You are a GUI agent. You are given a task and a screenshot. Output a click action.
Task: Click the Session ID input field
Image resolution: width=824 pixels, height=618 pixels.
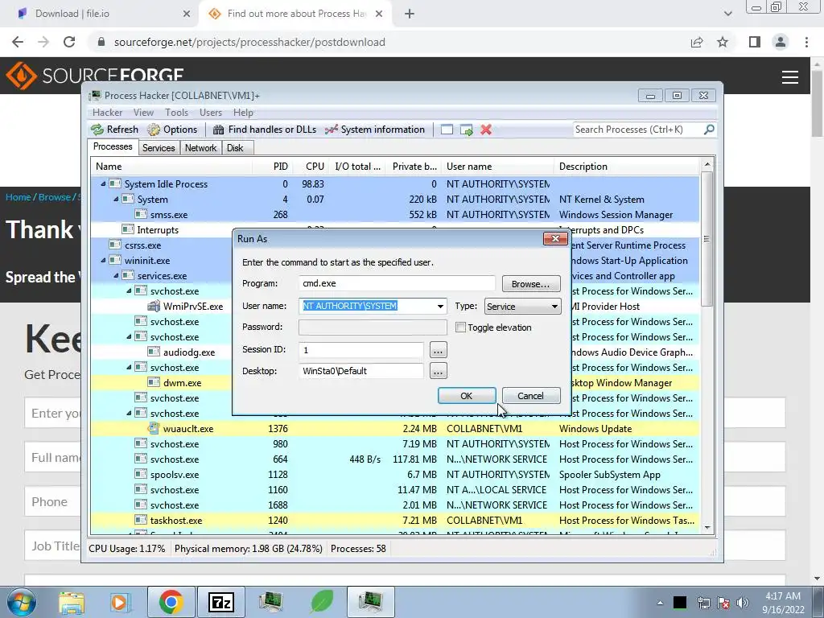[x=361, y=349]
